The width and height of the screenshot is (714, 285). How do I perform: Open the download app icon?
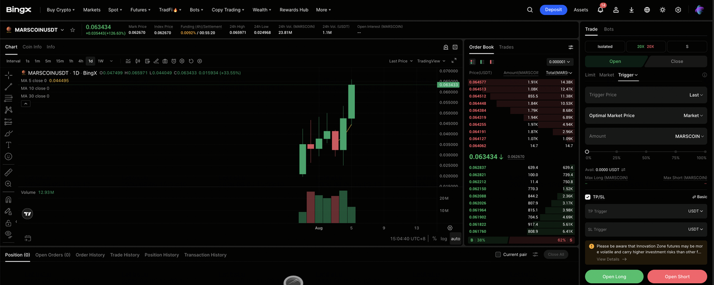(x=631, y=9)
